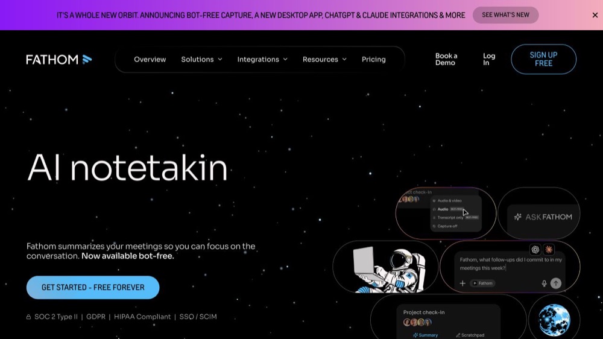Click the announcement banner text
The height and width of the screenshot is (339, 603).
260,16
